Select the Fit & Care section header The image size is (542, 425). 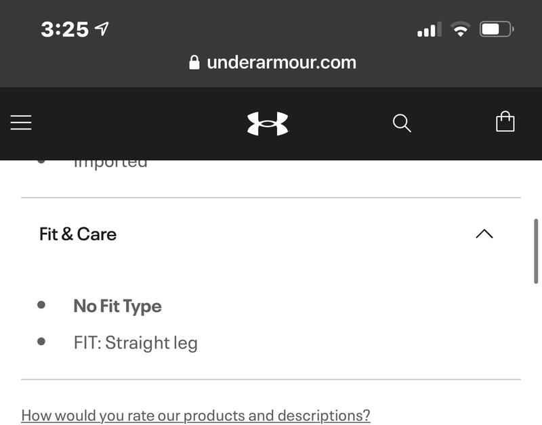(77, 233)
